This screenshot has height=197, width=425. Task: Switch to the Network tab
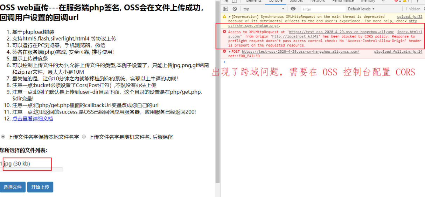click(318, 1)
